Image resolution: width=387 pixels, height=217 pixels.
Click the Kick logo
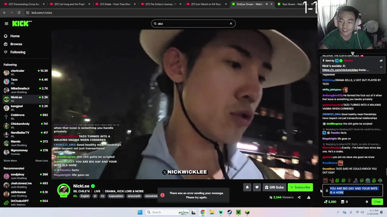[x=22, y=24]
